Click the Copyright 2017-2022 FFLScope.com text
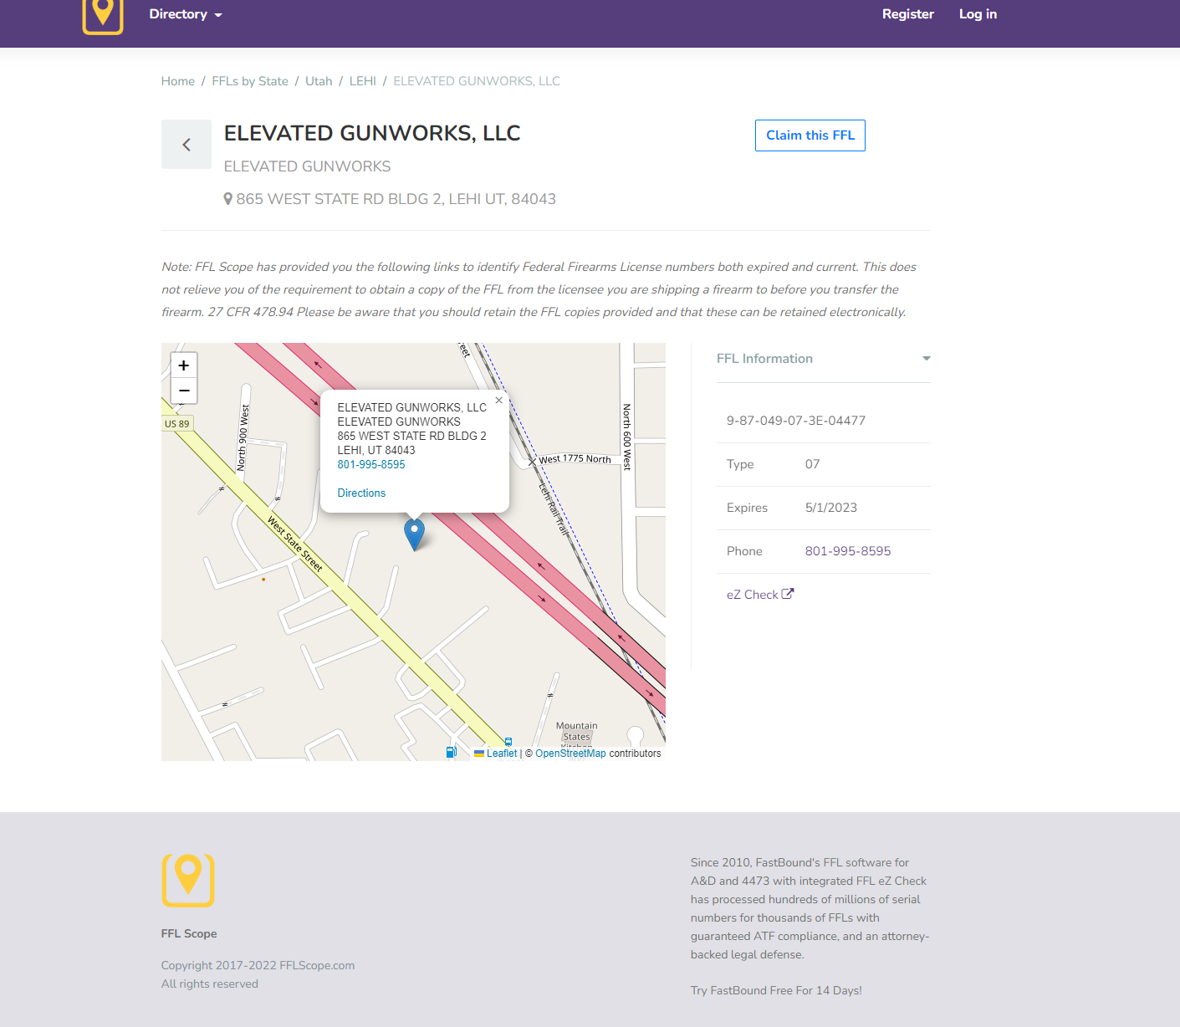The width and height of the screenshot is (1180, 1027). point(258,965)
